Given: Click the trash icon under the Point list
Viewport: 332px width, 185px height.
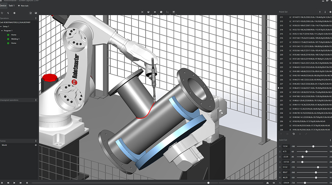Looking at the screenshot, I should coord(300,134).
